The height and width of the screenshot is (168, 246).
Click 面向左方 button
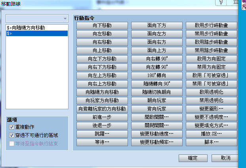click(x=157, y=34)
